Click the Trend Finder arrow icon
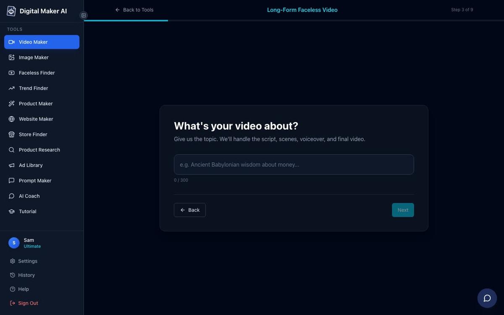Image resolution: width=504 pixels, height=315 pixels. [11, 88]
